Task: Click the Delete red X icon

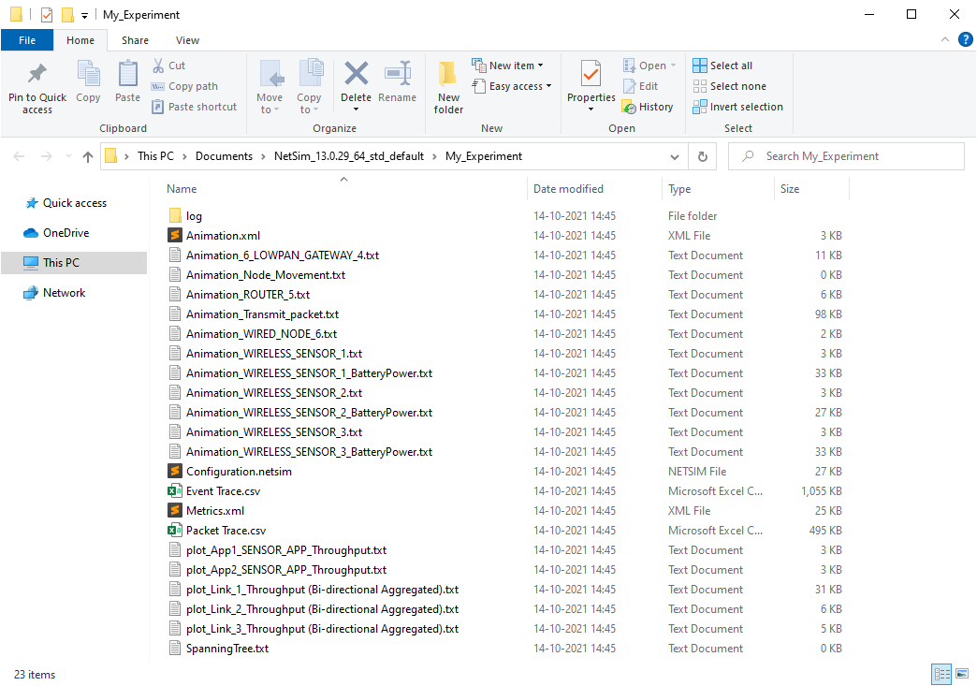Action: click(x=356, y=74)
